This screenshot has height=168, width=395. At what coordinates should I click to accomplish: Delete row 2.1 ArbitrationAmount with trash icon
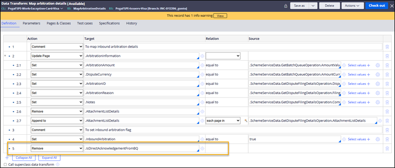[x=387, y=65]
